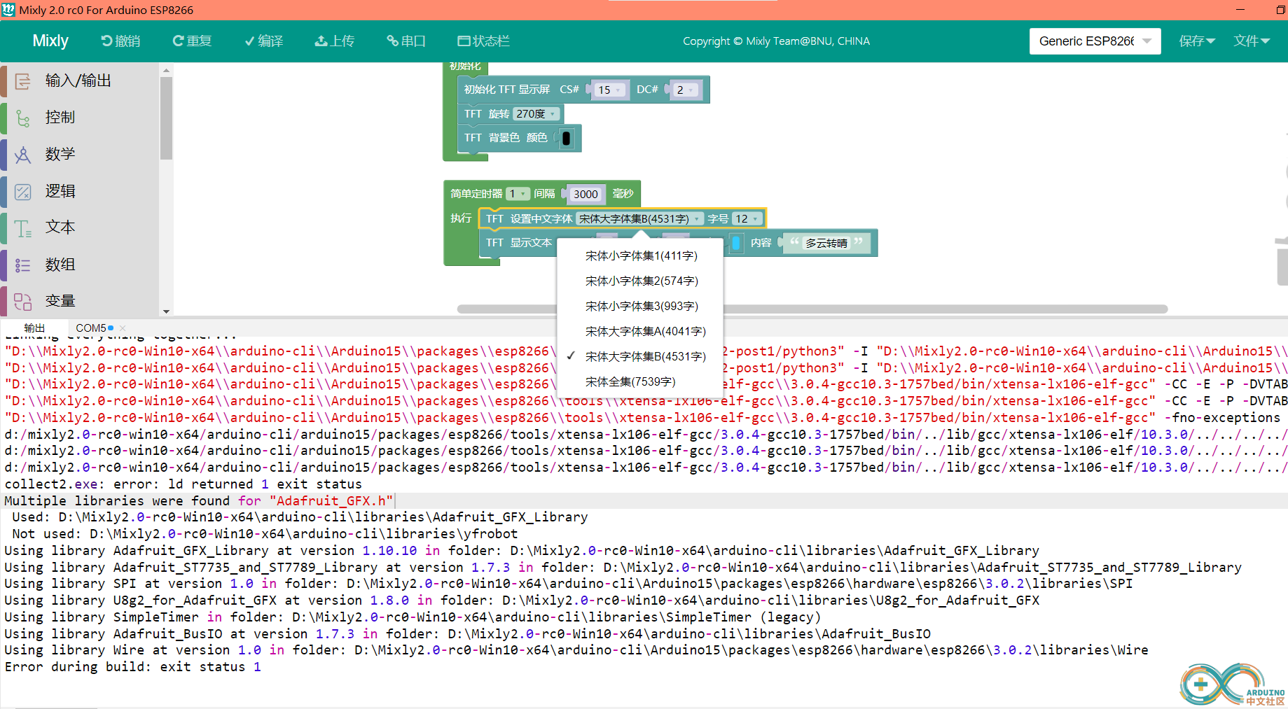Compile the program with 编译
The width and height of the screenshot is (1288, 709).
point(264,41)
